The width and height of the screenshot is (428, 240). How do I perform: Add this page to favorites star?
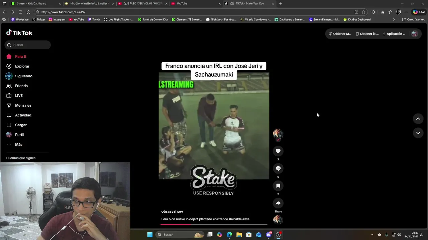tap(363, 12)
